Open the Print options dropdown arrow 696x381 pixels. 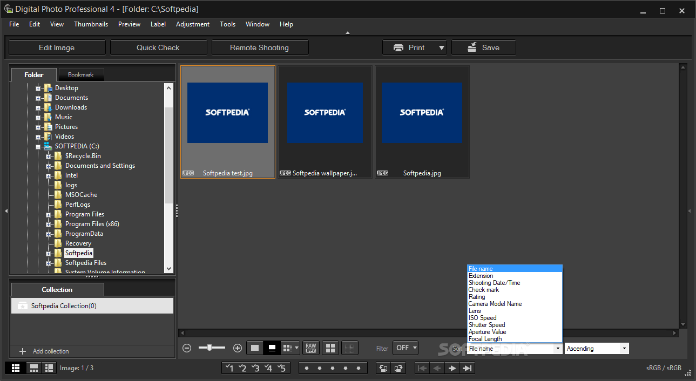pos(442,47)
